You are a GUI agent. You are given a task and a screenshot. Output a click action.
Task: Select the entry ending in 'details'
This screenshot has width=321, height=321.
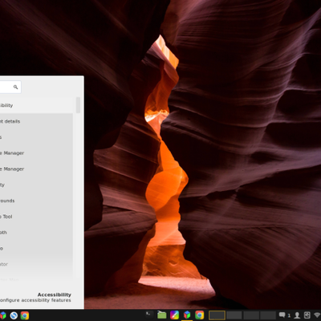(36, 121)
